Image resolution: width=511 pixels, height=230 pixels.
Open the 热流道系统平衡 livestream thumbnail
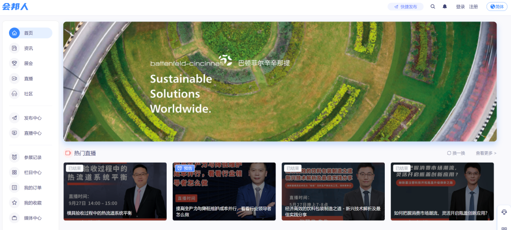[x=115, y=191]
